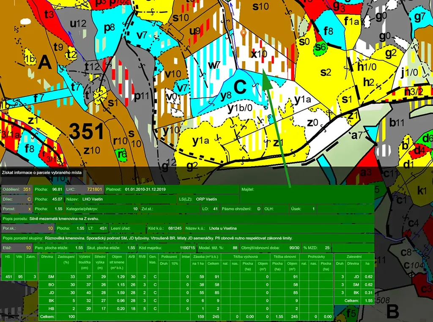The image size is (433, 322).
Task: Click the Těžba obnovní column header
Action: click(285, 257)
